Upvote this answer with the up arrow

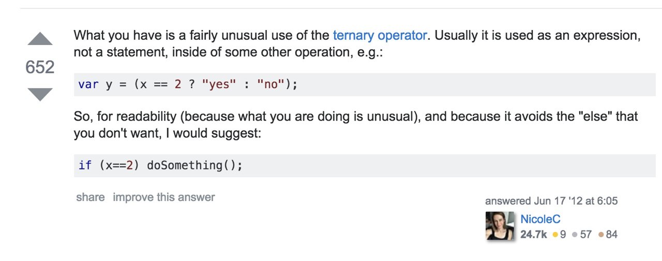coord(40,39)
